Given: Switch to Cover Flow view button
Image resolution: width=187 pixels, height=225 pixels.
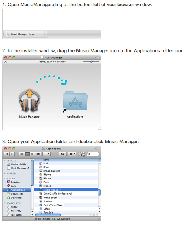Looking at the screenshot, I should (38, 154).
